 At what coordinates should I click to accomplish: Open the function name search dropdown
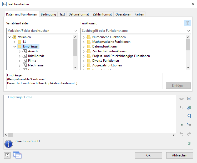(x=188, y=31)
